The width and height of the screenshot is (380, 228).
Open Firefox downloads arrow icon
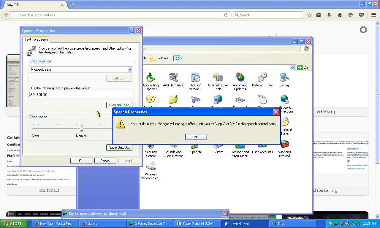(329, 15)
